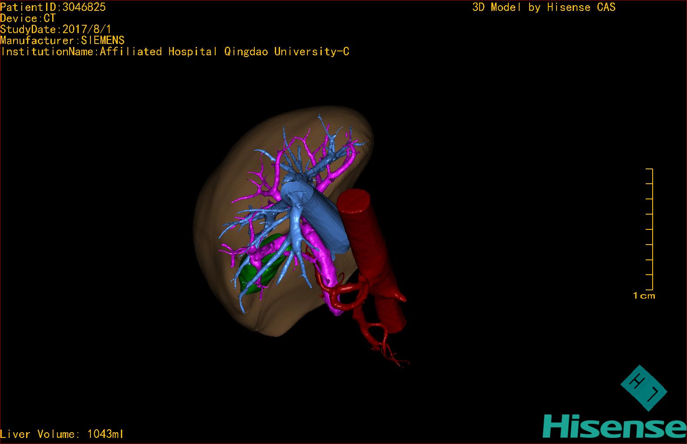Click the yellow scale ruler bar
687x444 pixels.
(652, 229)
